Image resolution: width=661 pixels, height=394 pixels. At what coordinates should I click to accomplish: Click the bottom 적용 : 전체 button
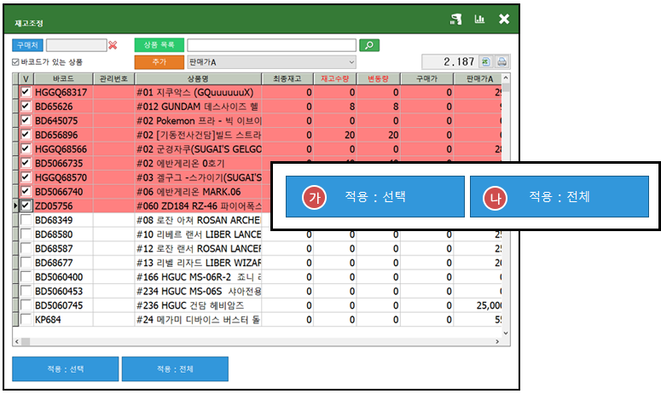point(175,369)
